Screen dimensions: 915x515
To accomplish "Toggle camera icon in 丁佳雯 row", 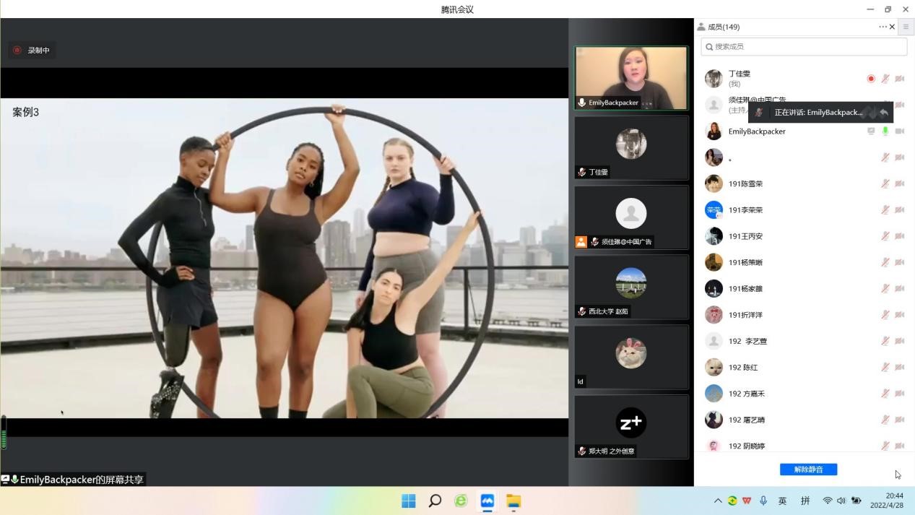I will click(x=900, y=79).
